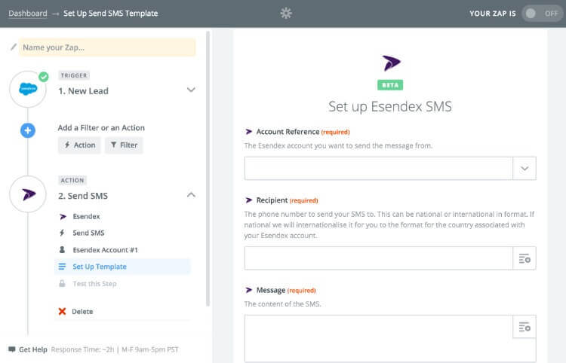Click the lines icon beside Set Up Template
The image size is (566, 363).
[x=62, y=267]
